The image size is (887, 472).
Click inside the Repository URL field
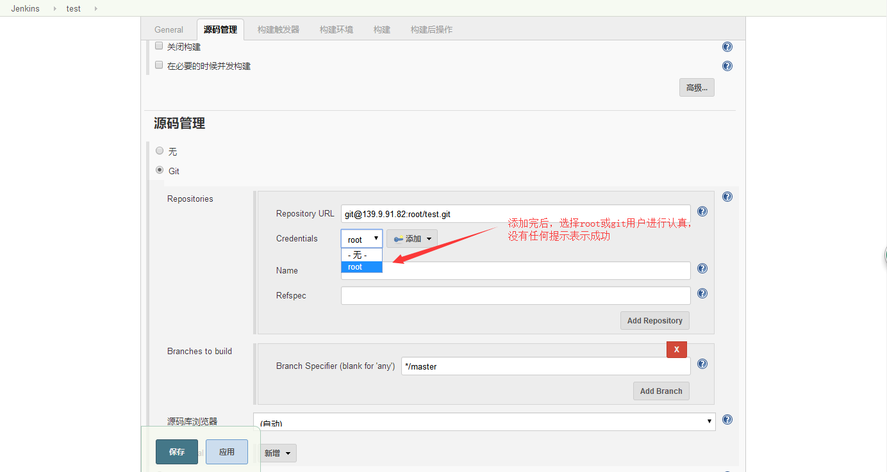click(515, 214)
